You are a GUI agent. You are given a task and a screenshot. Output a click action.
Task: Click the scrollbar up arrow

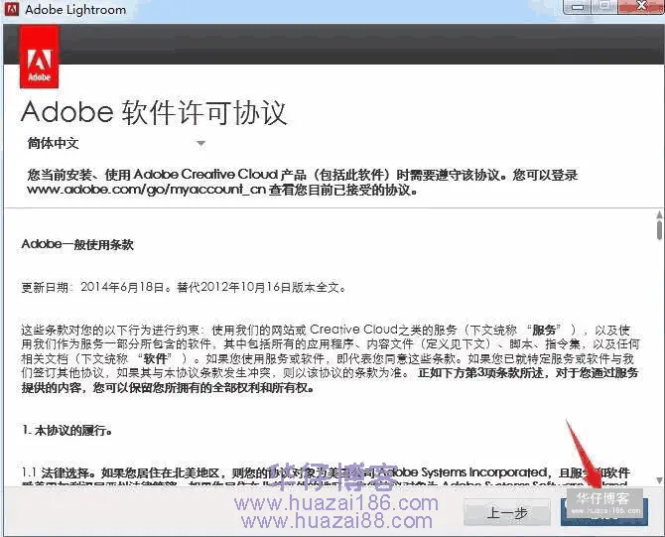[659, 214]
